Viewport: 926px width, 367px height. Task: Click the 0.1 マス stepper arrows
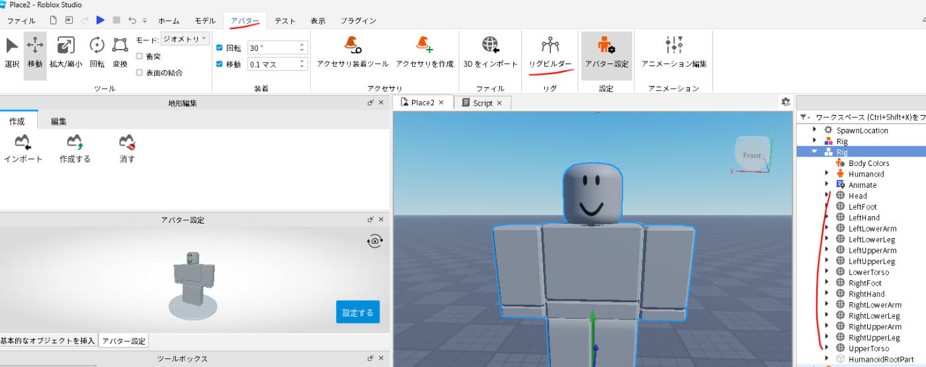302,64
